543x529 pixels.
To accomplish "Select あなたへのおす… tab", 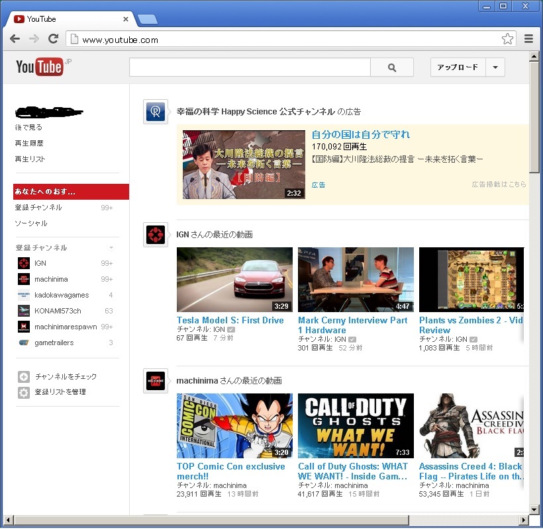I will [x=71, y=192].
